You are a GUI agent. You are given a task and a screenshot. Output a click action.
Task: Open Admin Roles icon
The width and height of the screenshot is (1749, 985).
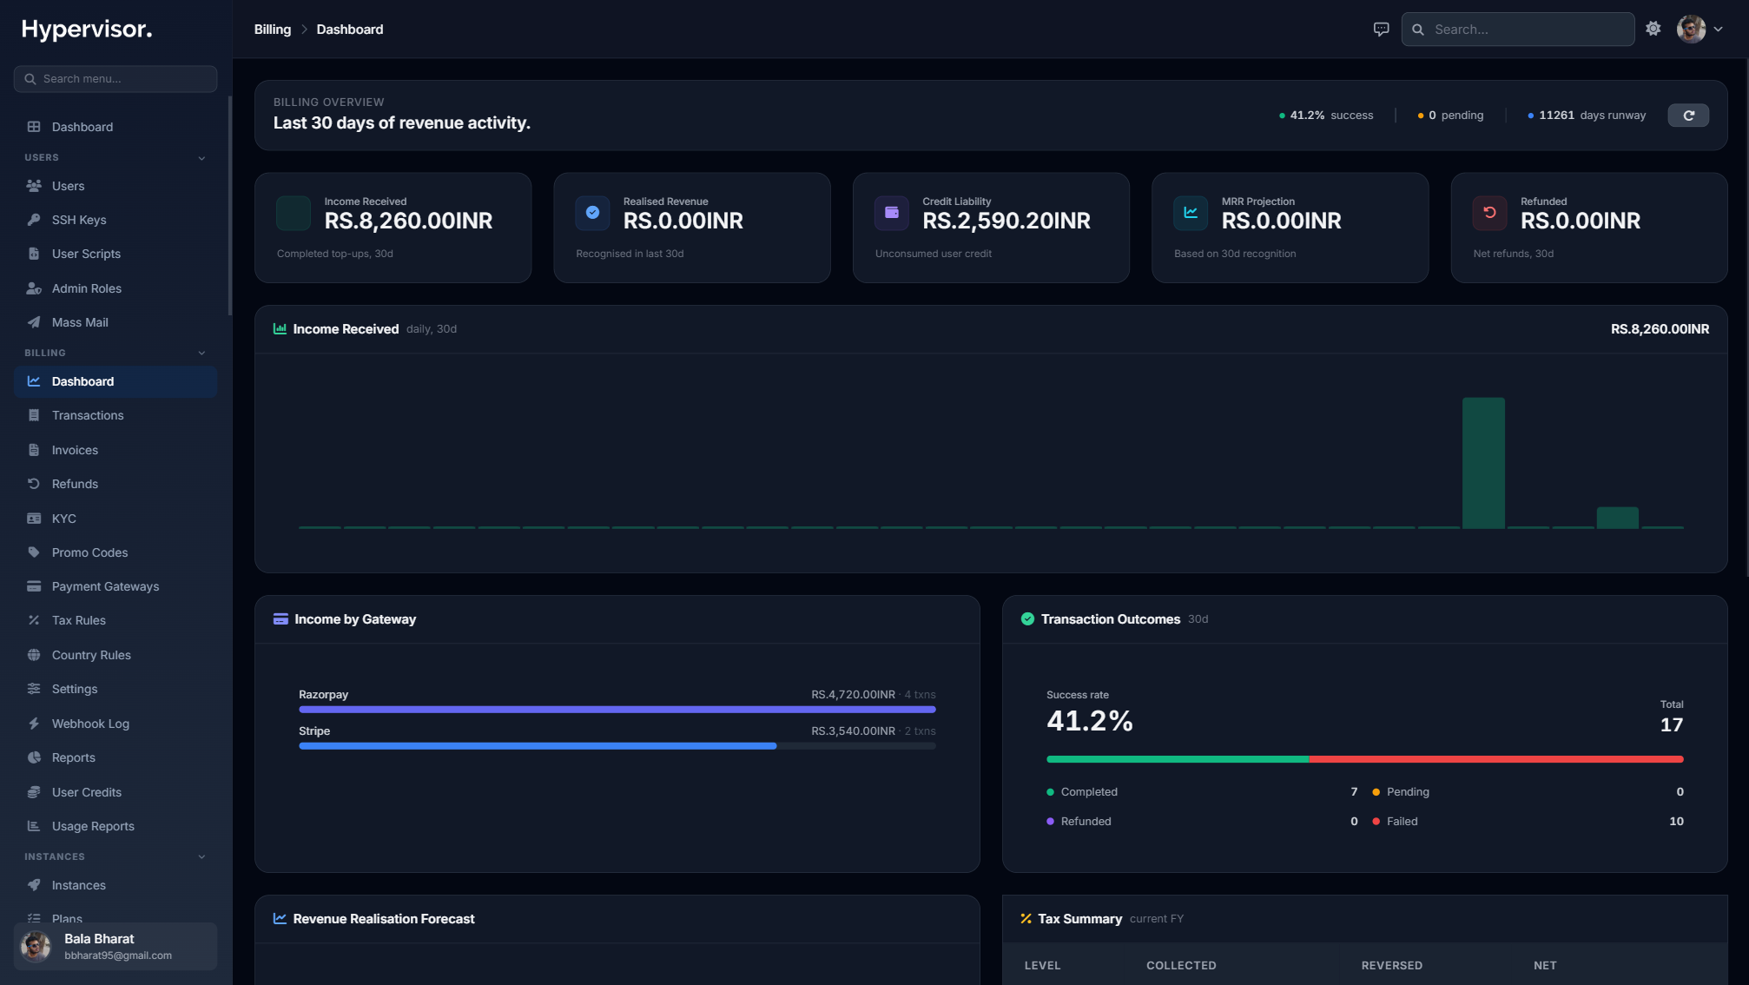(x=34, y=288)
